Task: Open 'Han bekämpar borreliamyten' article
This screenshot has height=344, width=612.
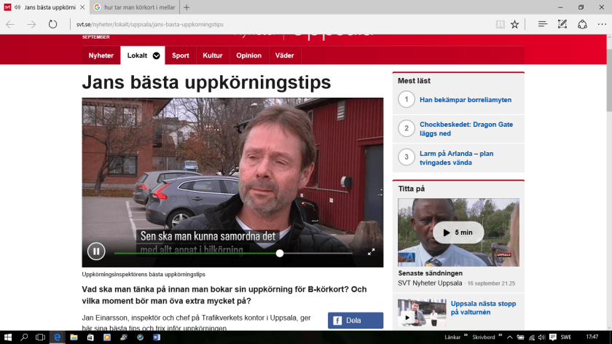Action: pos(466,100)
